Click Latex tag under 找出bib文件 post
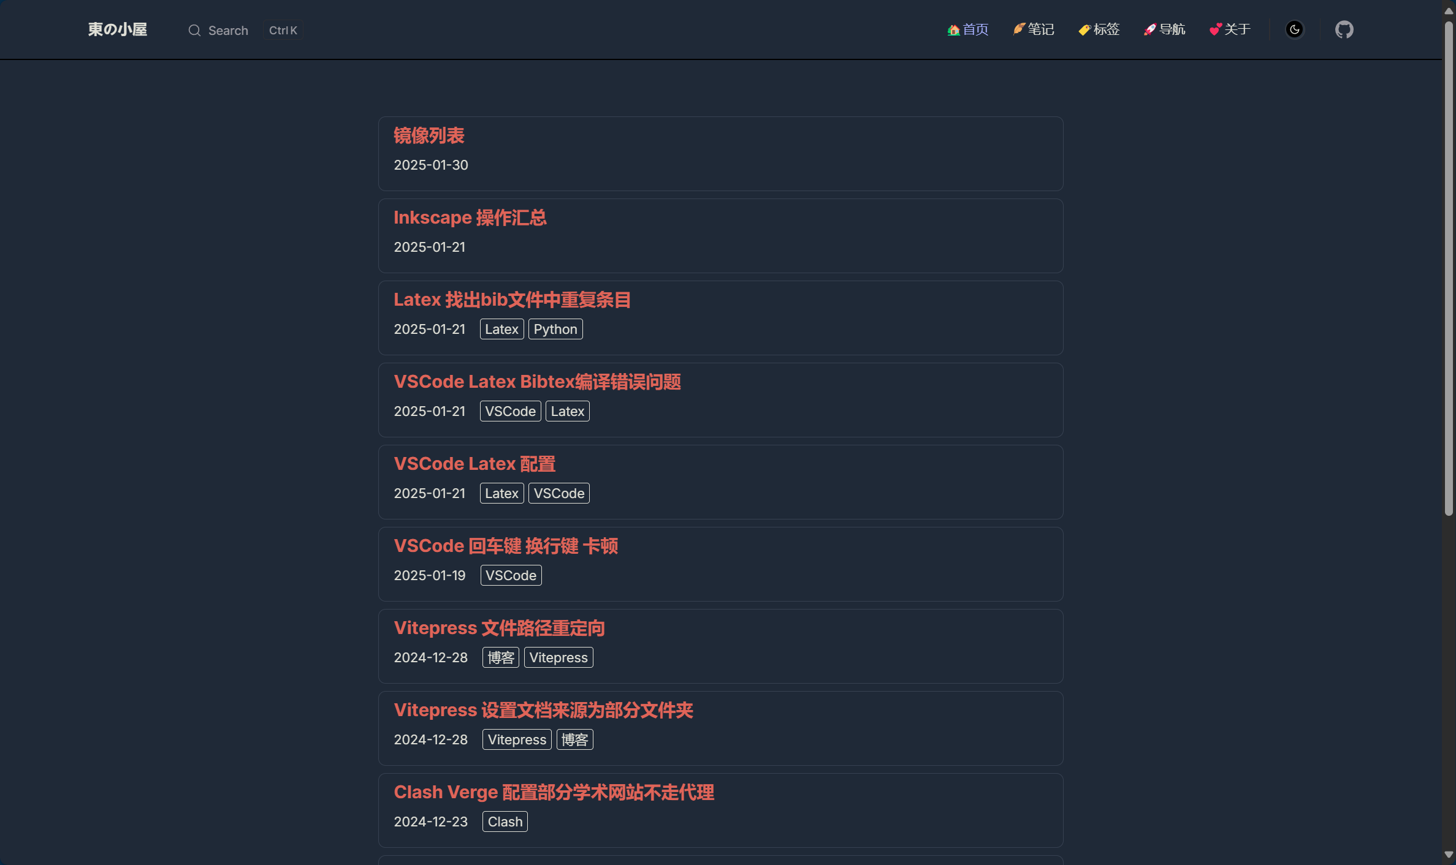 point(501,329)
